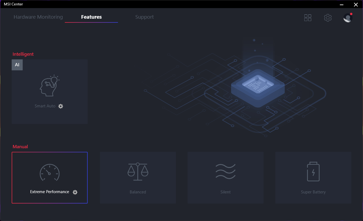Open the Support tab
Viewport: 363px width, 221px height.
point(144,17)
